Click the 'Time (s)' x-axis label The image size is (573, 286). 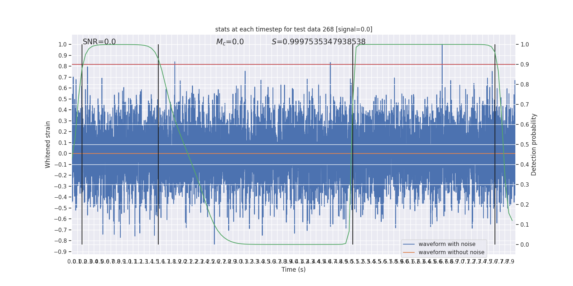tap(294, 270)
